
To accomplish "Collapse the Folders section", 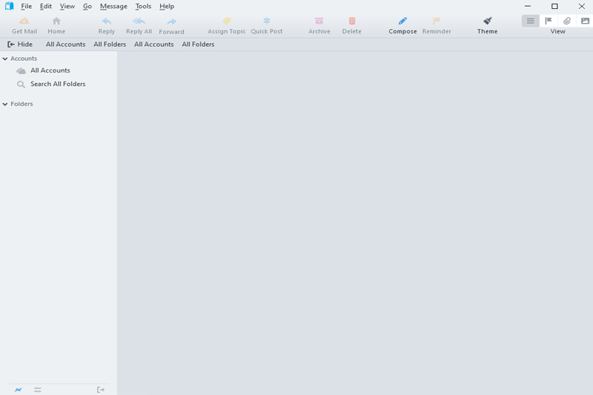I will [x=6, y=104].
